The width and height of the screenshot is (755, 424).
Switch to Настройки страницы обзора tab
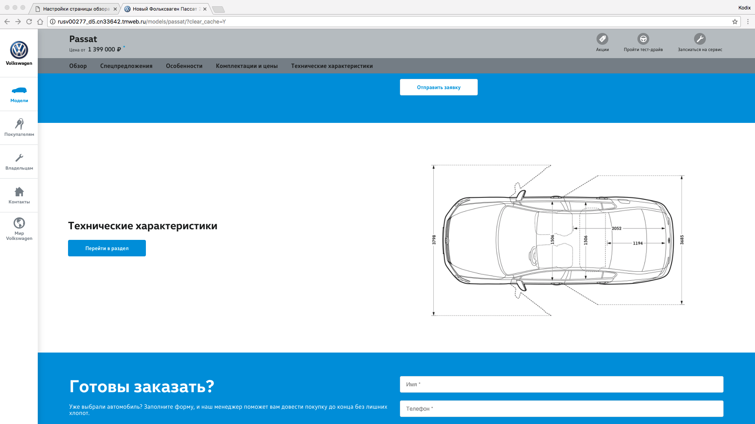74,9
